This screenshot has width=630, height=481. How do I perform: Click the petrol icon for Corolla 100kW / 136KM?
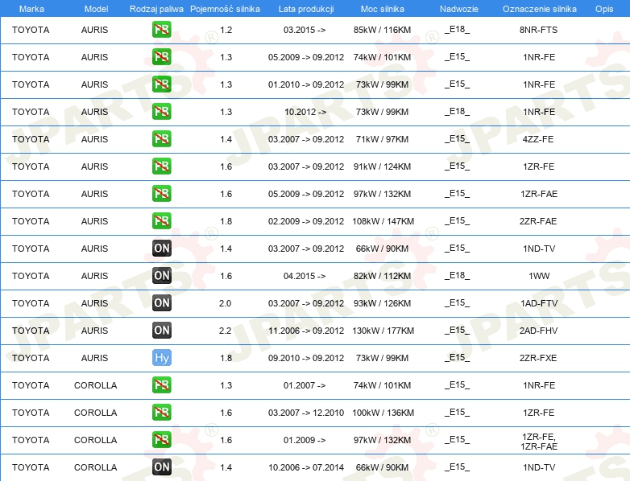click(x=161, y=413)
